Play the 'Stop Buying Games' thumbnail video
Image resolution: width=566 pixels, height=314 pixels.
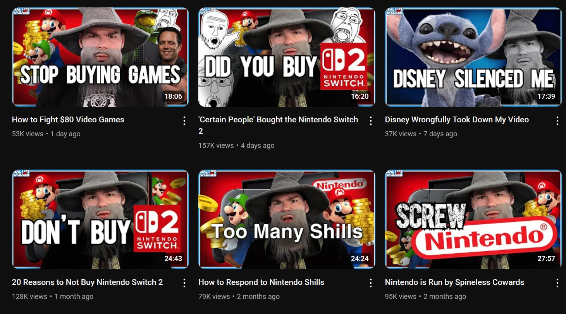point(100,57)
